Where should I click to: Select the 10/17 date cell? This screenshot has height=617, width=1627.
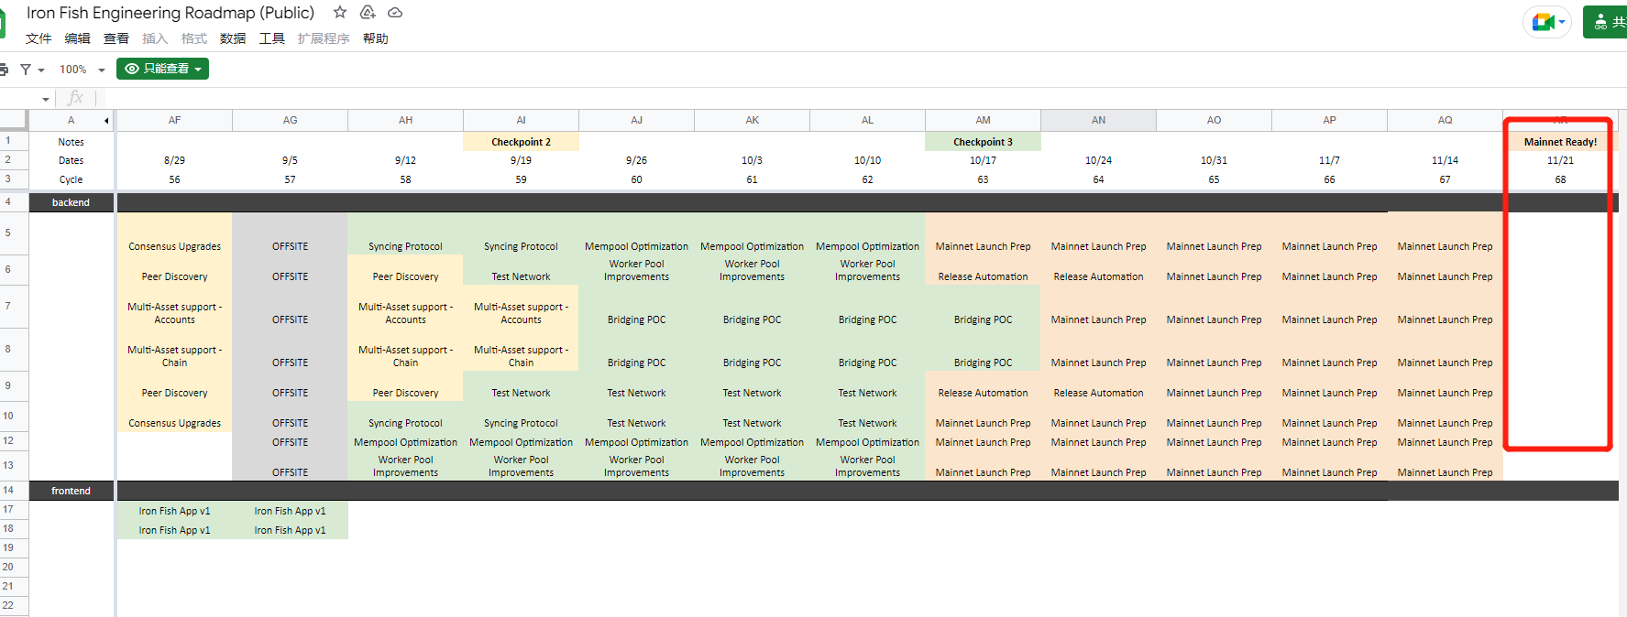(983, 160)
